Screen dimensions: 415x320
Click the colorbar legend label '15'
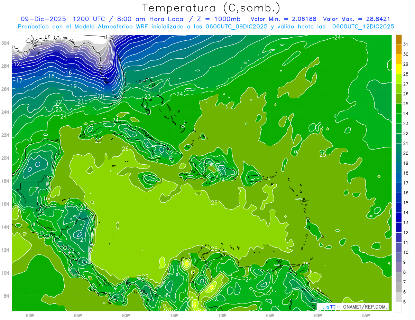click(x=406, y=203)
